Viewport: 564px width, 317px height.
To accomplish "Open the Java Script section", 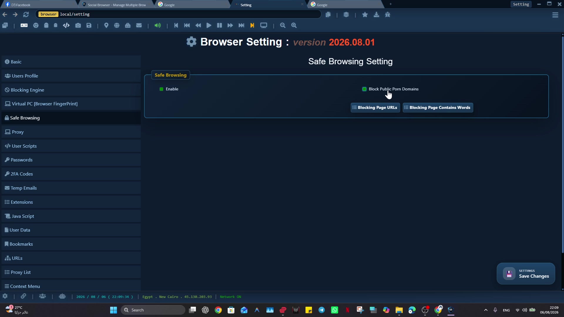I will pos(71,216).
